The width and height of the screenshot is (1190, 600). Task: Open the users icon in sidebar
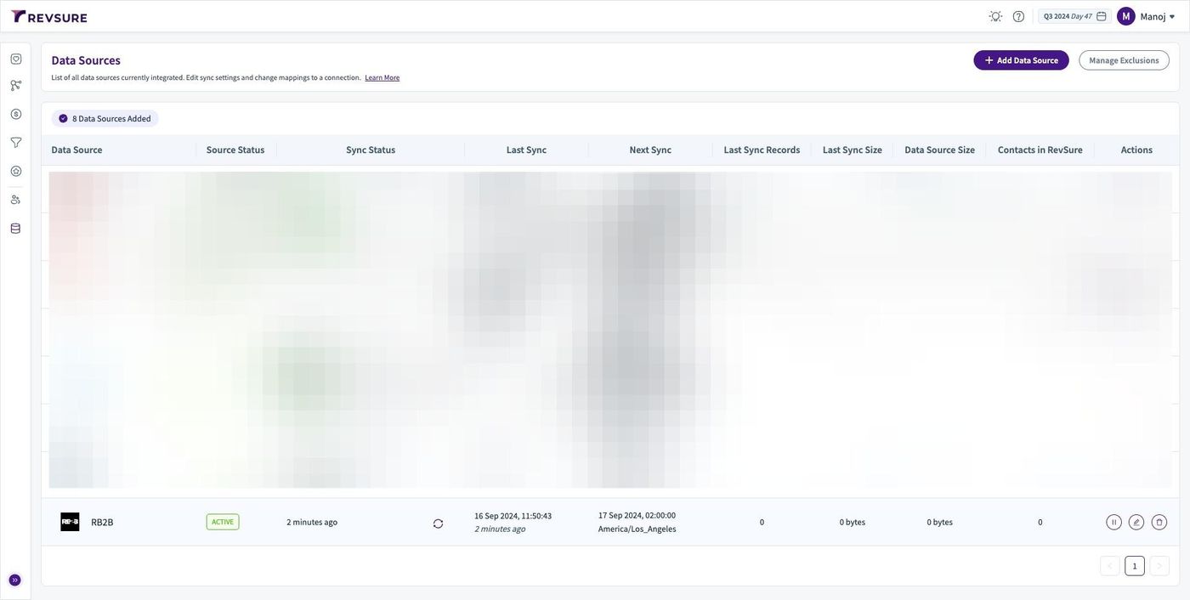tap(15, 200)
